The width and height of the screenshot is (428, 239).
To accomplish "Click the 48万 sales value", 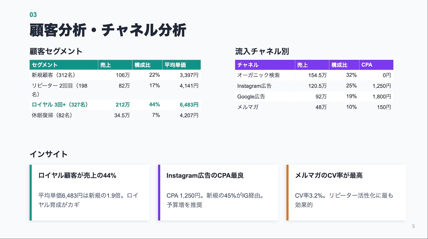I will click(x=321, y=107).
